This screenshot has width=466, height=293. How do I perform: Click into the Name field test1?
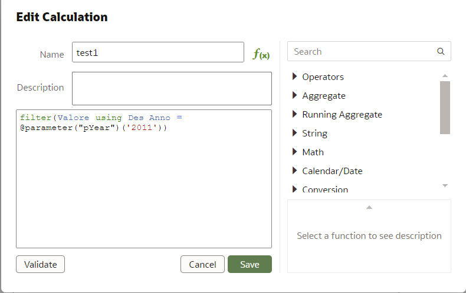[x=157, y=52]
